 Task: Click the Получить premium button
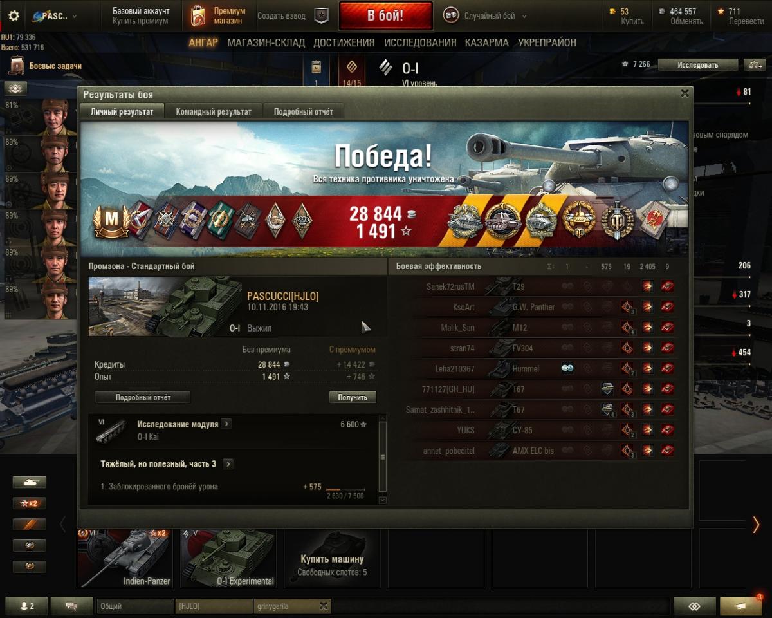pos(353,397)
